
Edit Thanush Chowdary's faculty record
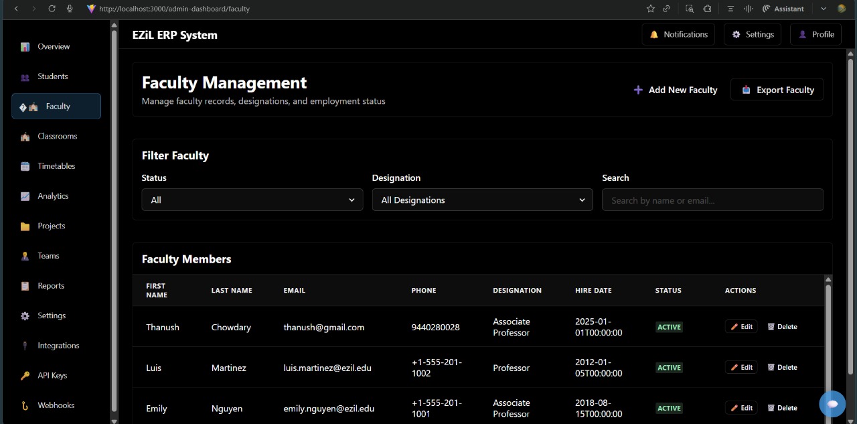point(741,327)
